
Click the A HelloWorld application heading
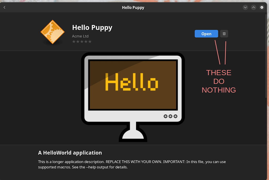pos(70,153)
